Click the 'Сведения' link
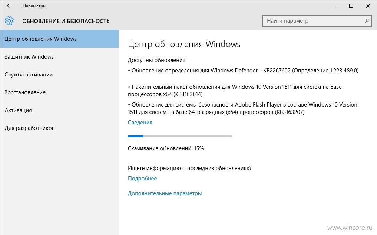 tap(140, 122)
